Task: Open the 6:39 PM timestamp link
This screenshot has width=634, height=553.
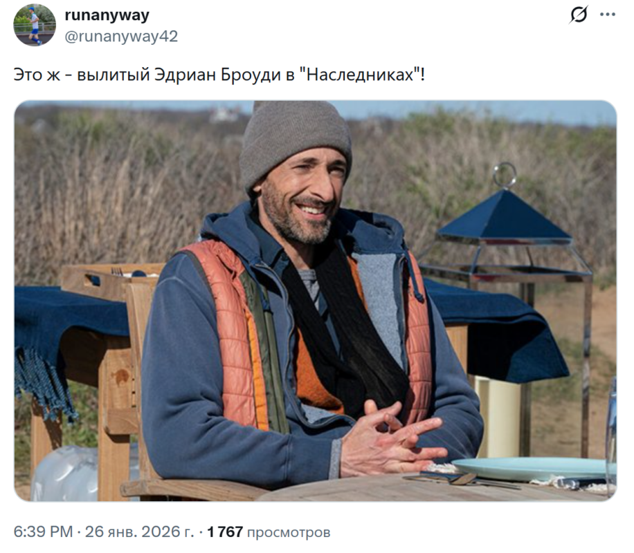Action: coord(44,532)
